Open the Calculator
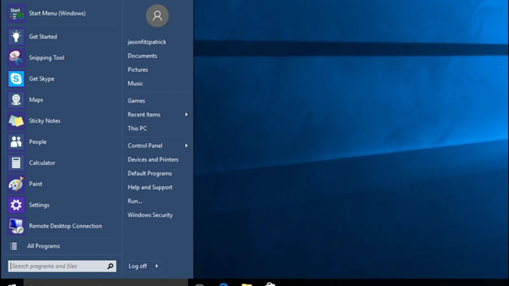The width and height of the screenshot is (509, 286). pos(62,163)
